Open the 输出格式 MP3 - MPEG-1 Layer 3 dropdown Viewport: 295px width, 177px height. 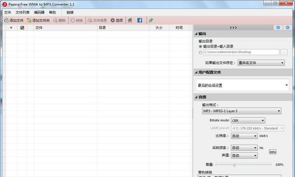(242, 111)
